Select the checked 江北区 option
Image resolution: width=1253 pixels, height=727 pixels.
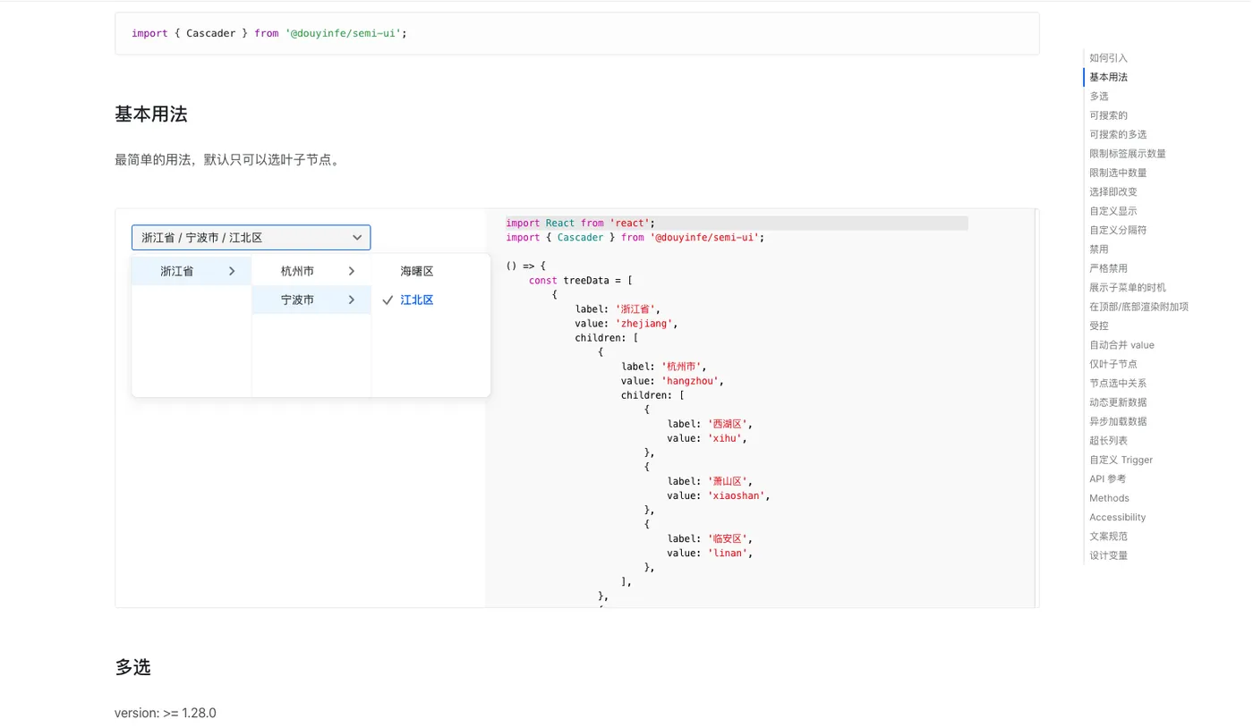[x=417, y=300]
